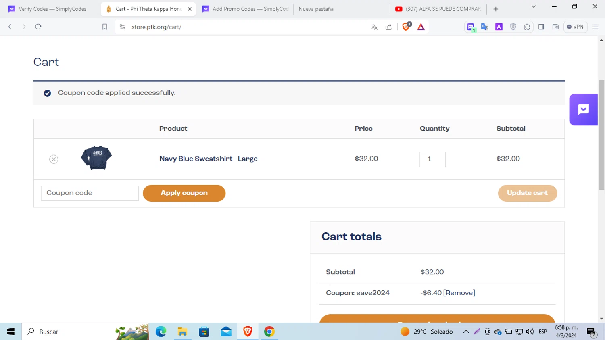Viewport: 605px width, 340px height.
Task: Open Brave browser taskbar icon
Action: (248, 332)
